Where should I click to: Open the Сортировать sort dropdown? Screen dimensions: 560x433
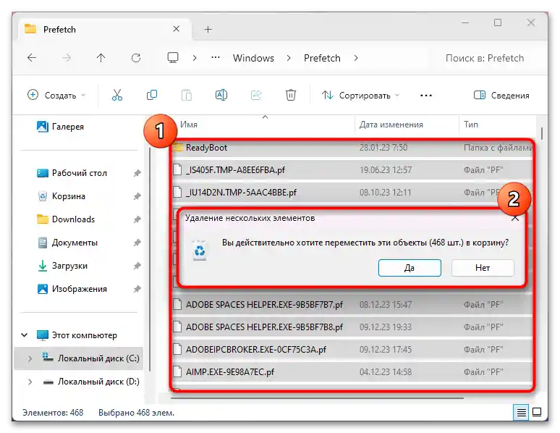(x=360, y=95)
